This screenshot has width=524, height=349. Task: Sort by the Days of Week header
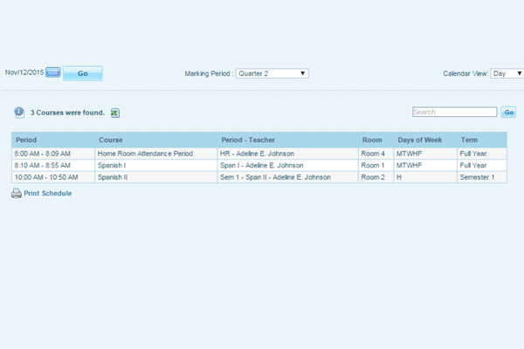click(x=417, y=140)
